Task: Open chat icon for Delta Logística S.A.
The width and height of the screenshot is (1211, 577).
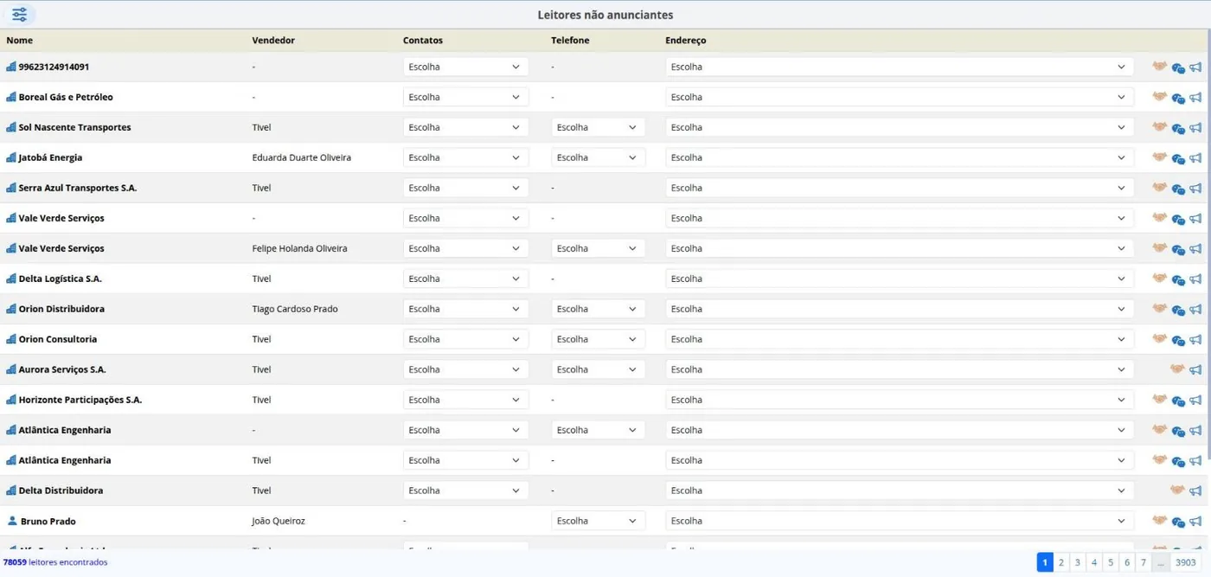Action: tap(1178, 279)
